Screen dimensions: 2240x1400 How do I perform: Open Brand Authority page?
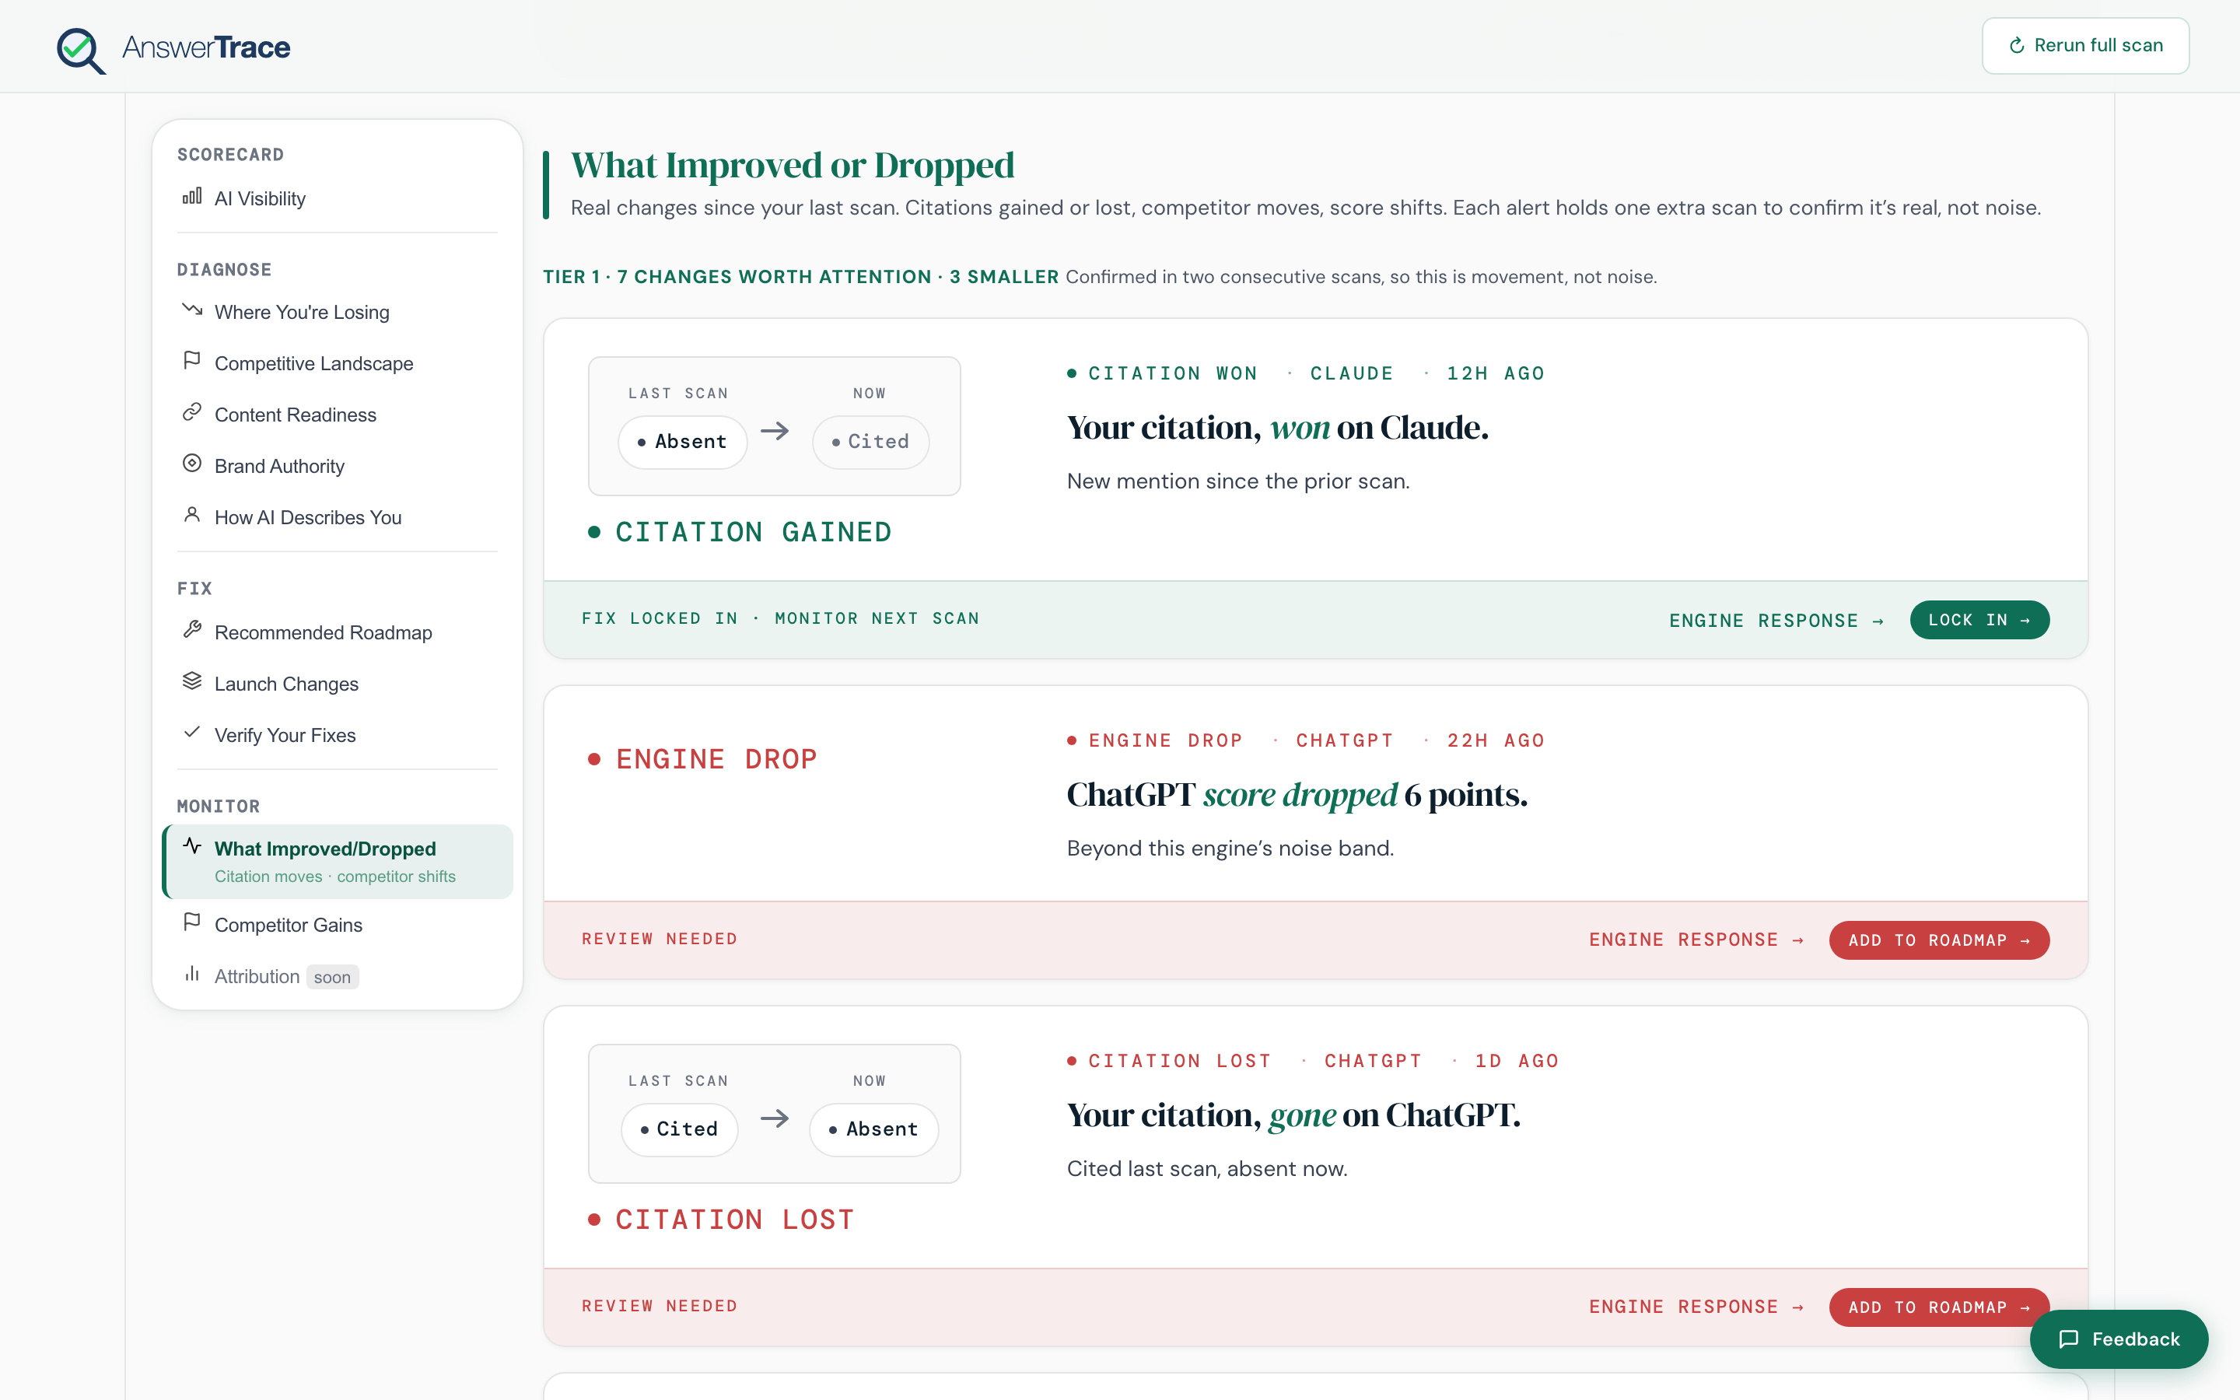pyautogui.click(x=337, y=466)
